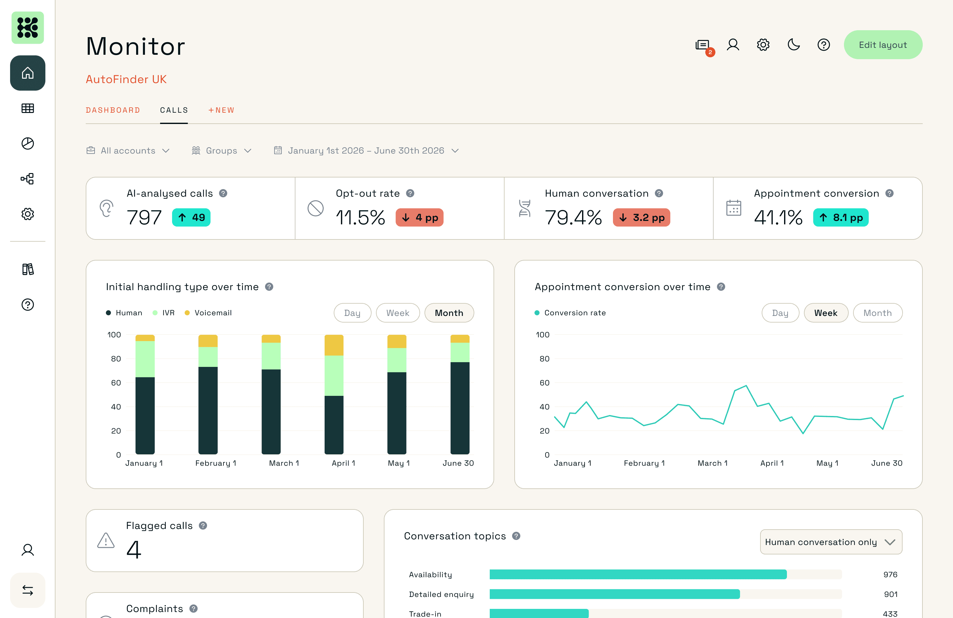
Task: Click the switch arrows sidebar icon
Action: pyautogui.click(x=28, y=590)
